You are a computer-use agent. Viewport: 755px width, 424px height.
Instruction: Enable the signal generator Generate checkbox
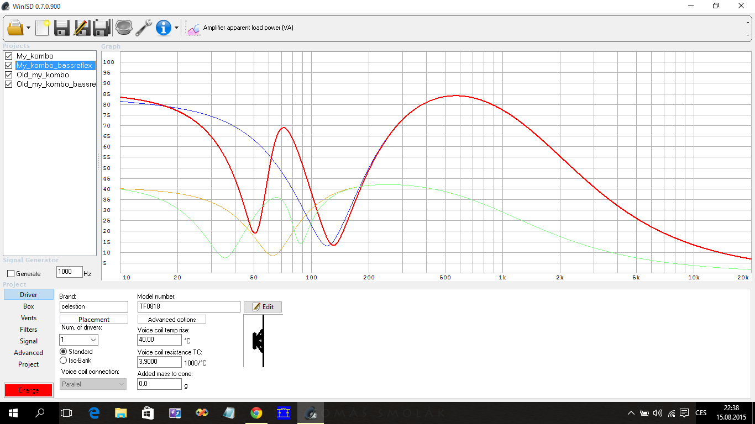(x=11, y=273)
